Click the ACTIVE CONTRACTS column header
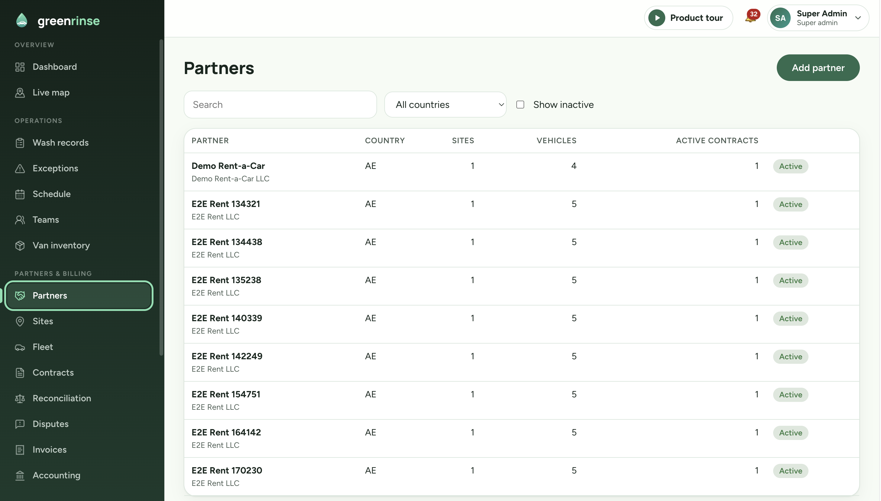Screen dimensions: 881x501 click(717, 141)
